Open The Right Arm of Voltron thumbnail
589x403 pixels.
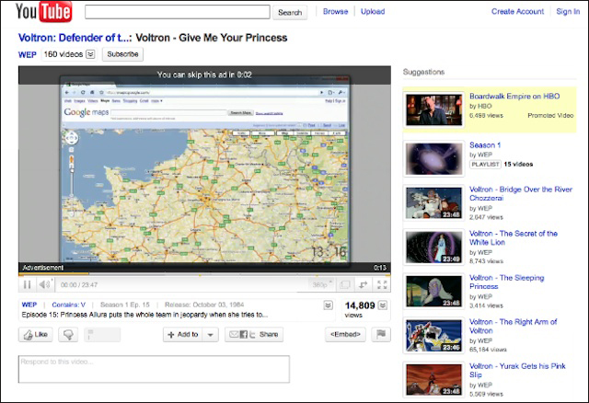pyautogui.click(x=433, y=336)
